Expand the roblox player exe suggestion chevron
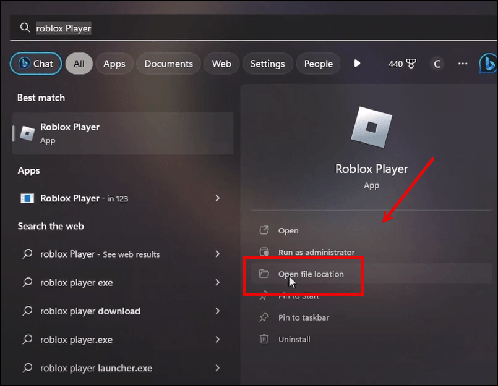 [217, 282]
